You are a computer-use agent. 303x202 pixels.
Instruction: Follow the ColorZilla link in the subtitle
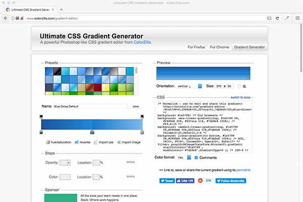tap(142, 42)
